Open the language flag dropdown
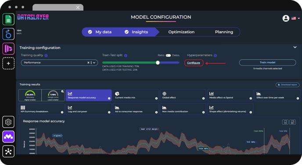The width and height of the screenshot is (302, 165). [296, 18]
